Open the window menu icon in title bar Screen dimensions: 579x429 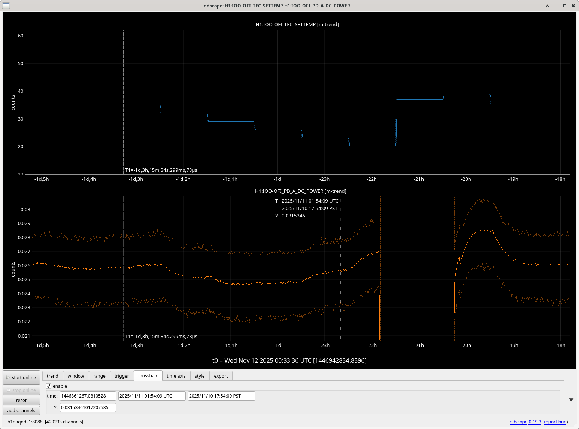[6, 6]
